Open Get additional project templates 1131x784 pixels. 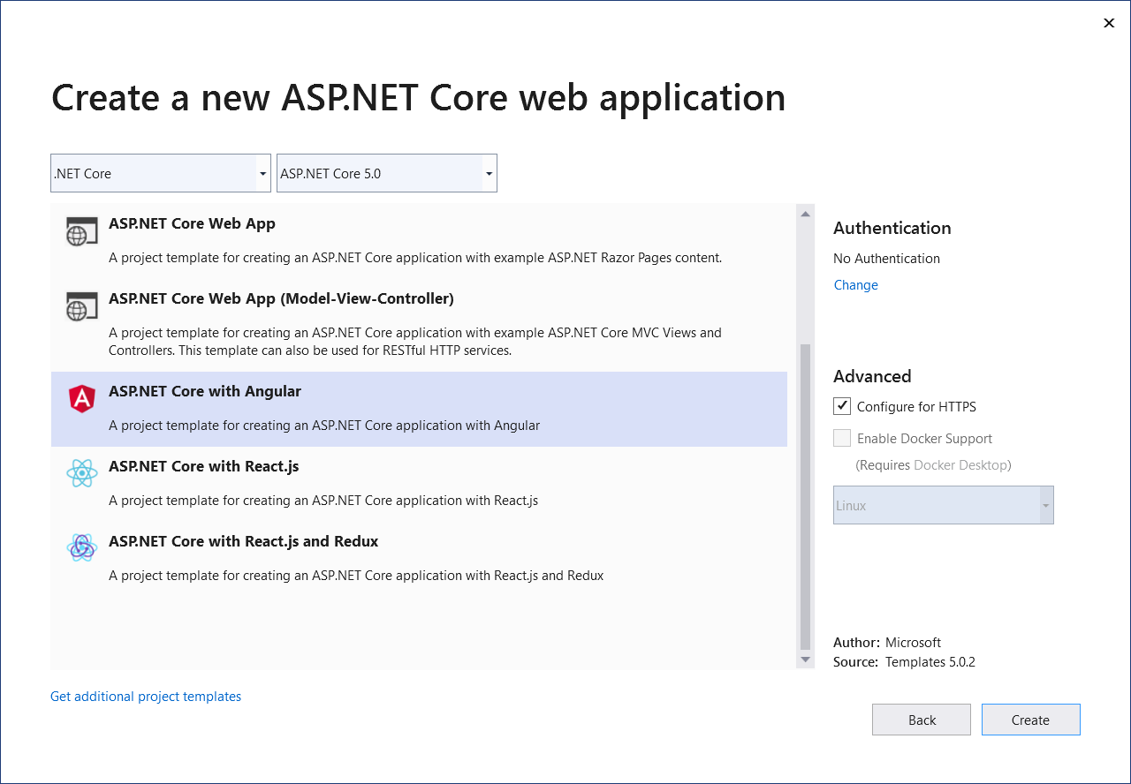(145, 696)
